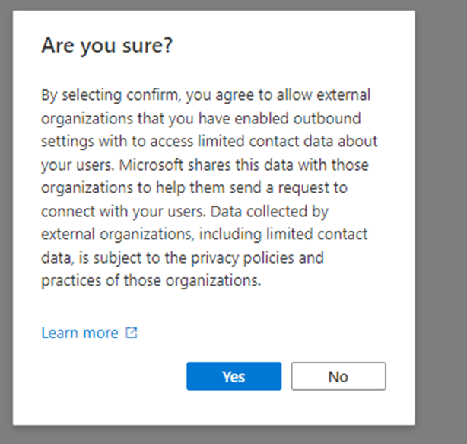Decline with the No button

coord(338,376)
